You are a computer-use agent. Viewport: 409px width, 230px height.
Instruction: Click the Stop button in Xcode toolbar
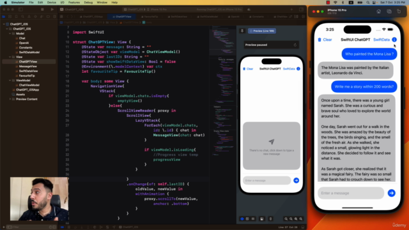click(42, 10)
